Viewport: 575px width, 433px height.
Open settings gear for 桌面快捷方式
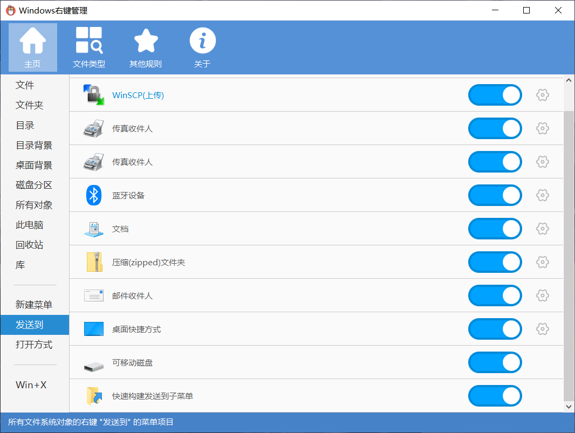[542, 329]
